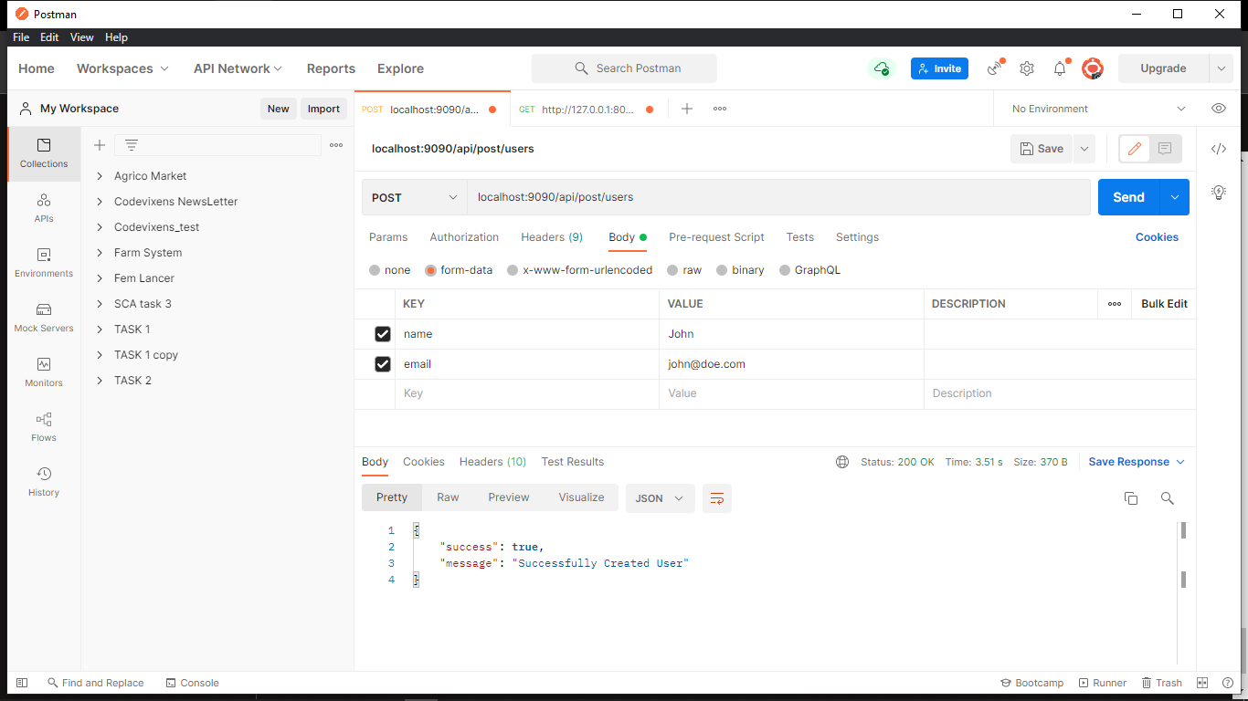Image resolution: width=1248 pixels, height=701 pixels.
Task: Click the Send button
Action: tap(1128, 197)
